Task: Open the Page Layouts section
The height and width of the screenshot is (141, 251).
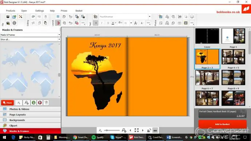Action: (x=31, y=114)
